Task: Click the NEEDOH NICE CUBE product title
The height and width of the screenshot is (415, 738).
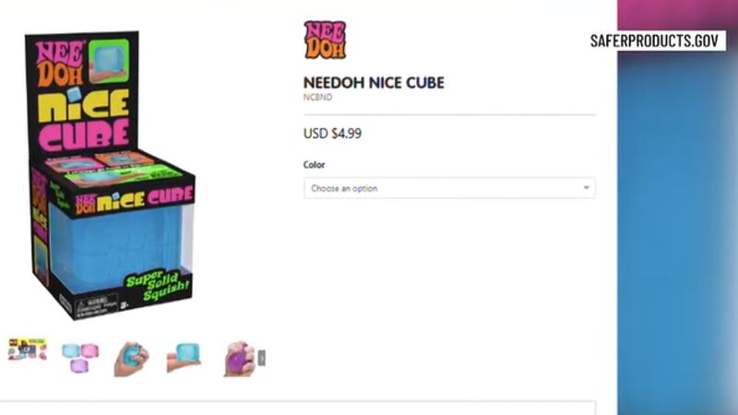Action: [374, 83]
